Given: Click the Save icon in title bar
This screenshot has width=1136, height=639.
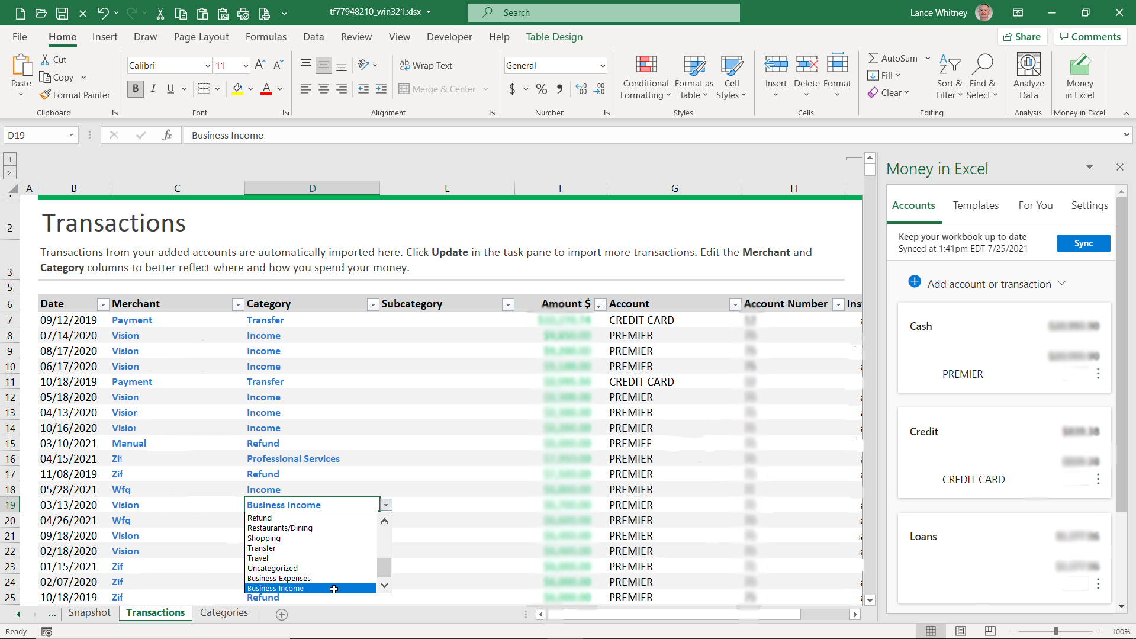Looking at the screenshot, I should [x=62, y=12].
